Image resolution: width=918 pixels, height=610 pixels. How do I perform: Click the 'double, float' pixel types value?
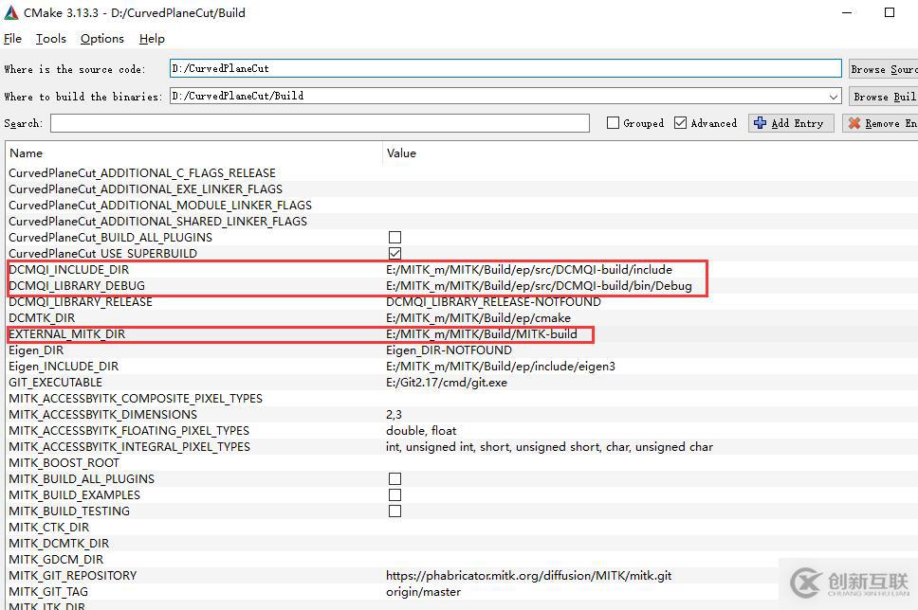point(421,431)
